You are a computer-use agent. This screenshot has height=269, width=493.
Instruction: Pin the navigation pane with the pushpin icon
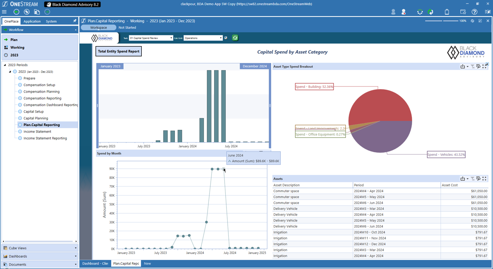[x=75, y=21]
